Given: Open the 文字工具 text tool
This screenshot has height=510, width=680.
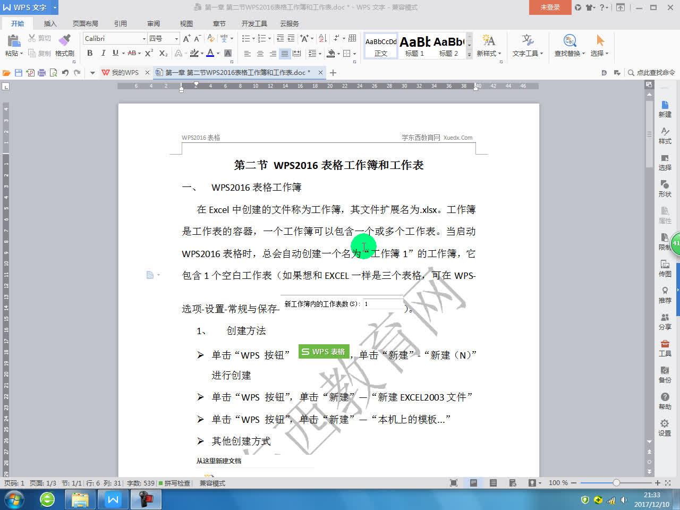Looking at the screenshot, I should click(525, 45).
